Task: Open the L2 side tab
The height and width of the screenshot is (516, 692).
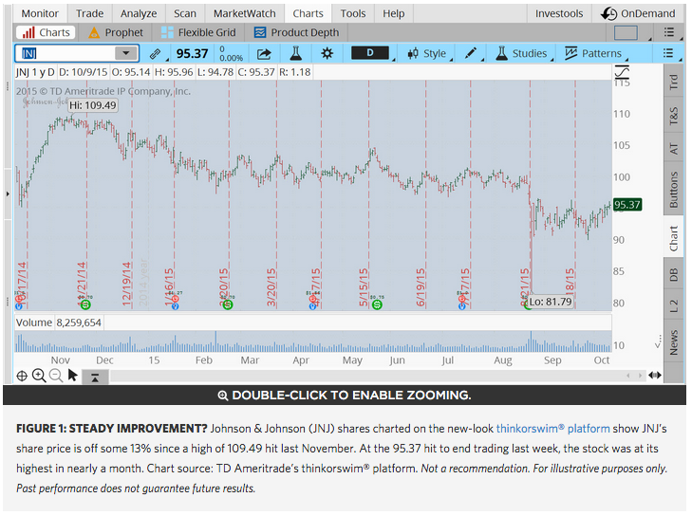Action: tap(673, 305)
